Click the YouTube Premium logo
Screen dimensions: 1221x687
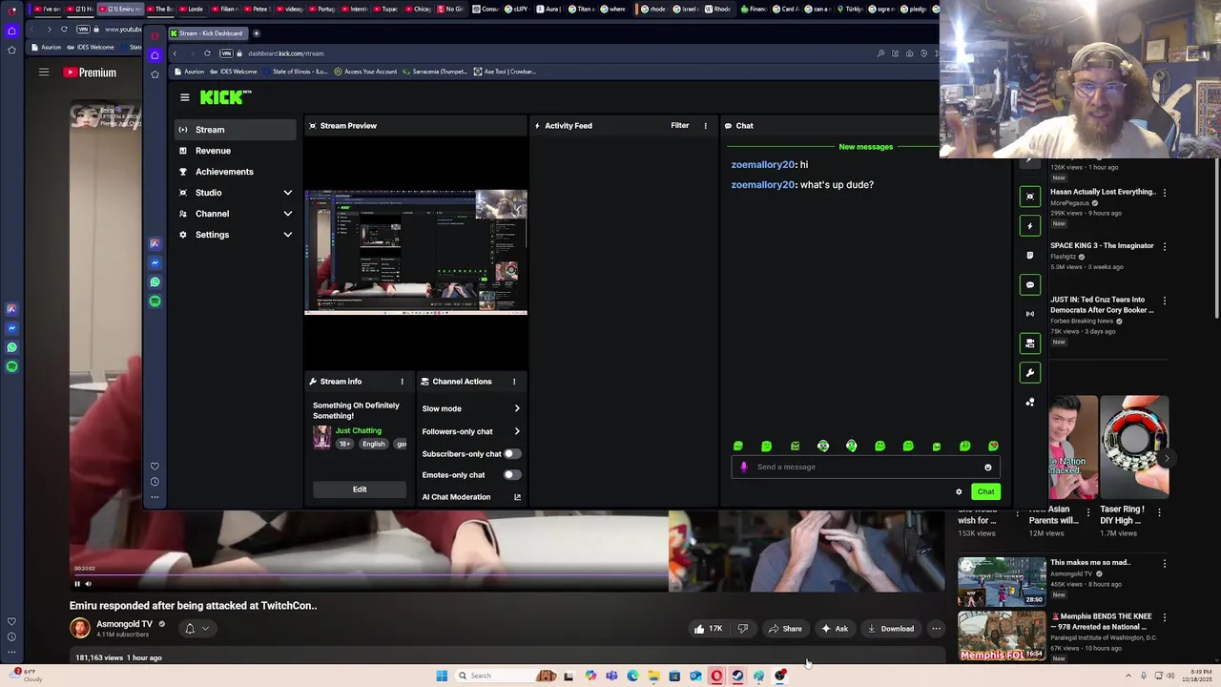point(90,73)
